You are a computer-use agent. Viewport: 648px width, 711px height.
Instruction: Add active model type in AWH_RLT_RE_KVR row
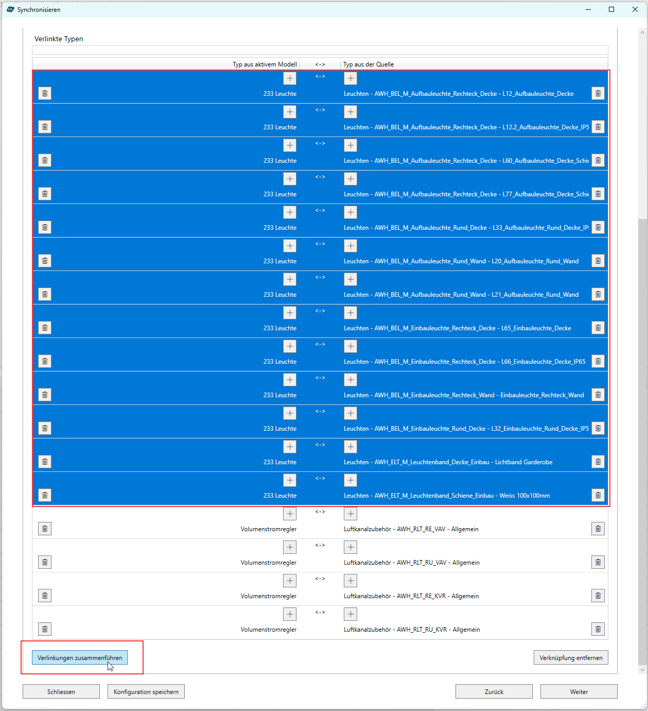[x=290, y=581]
